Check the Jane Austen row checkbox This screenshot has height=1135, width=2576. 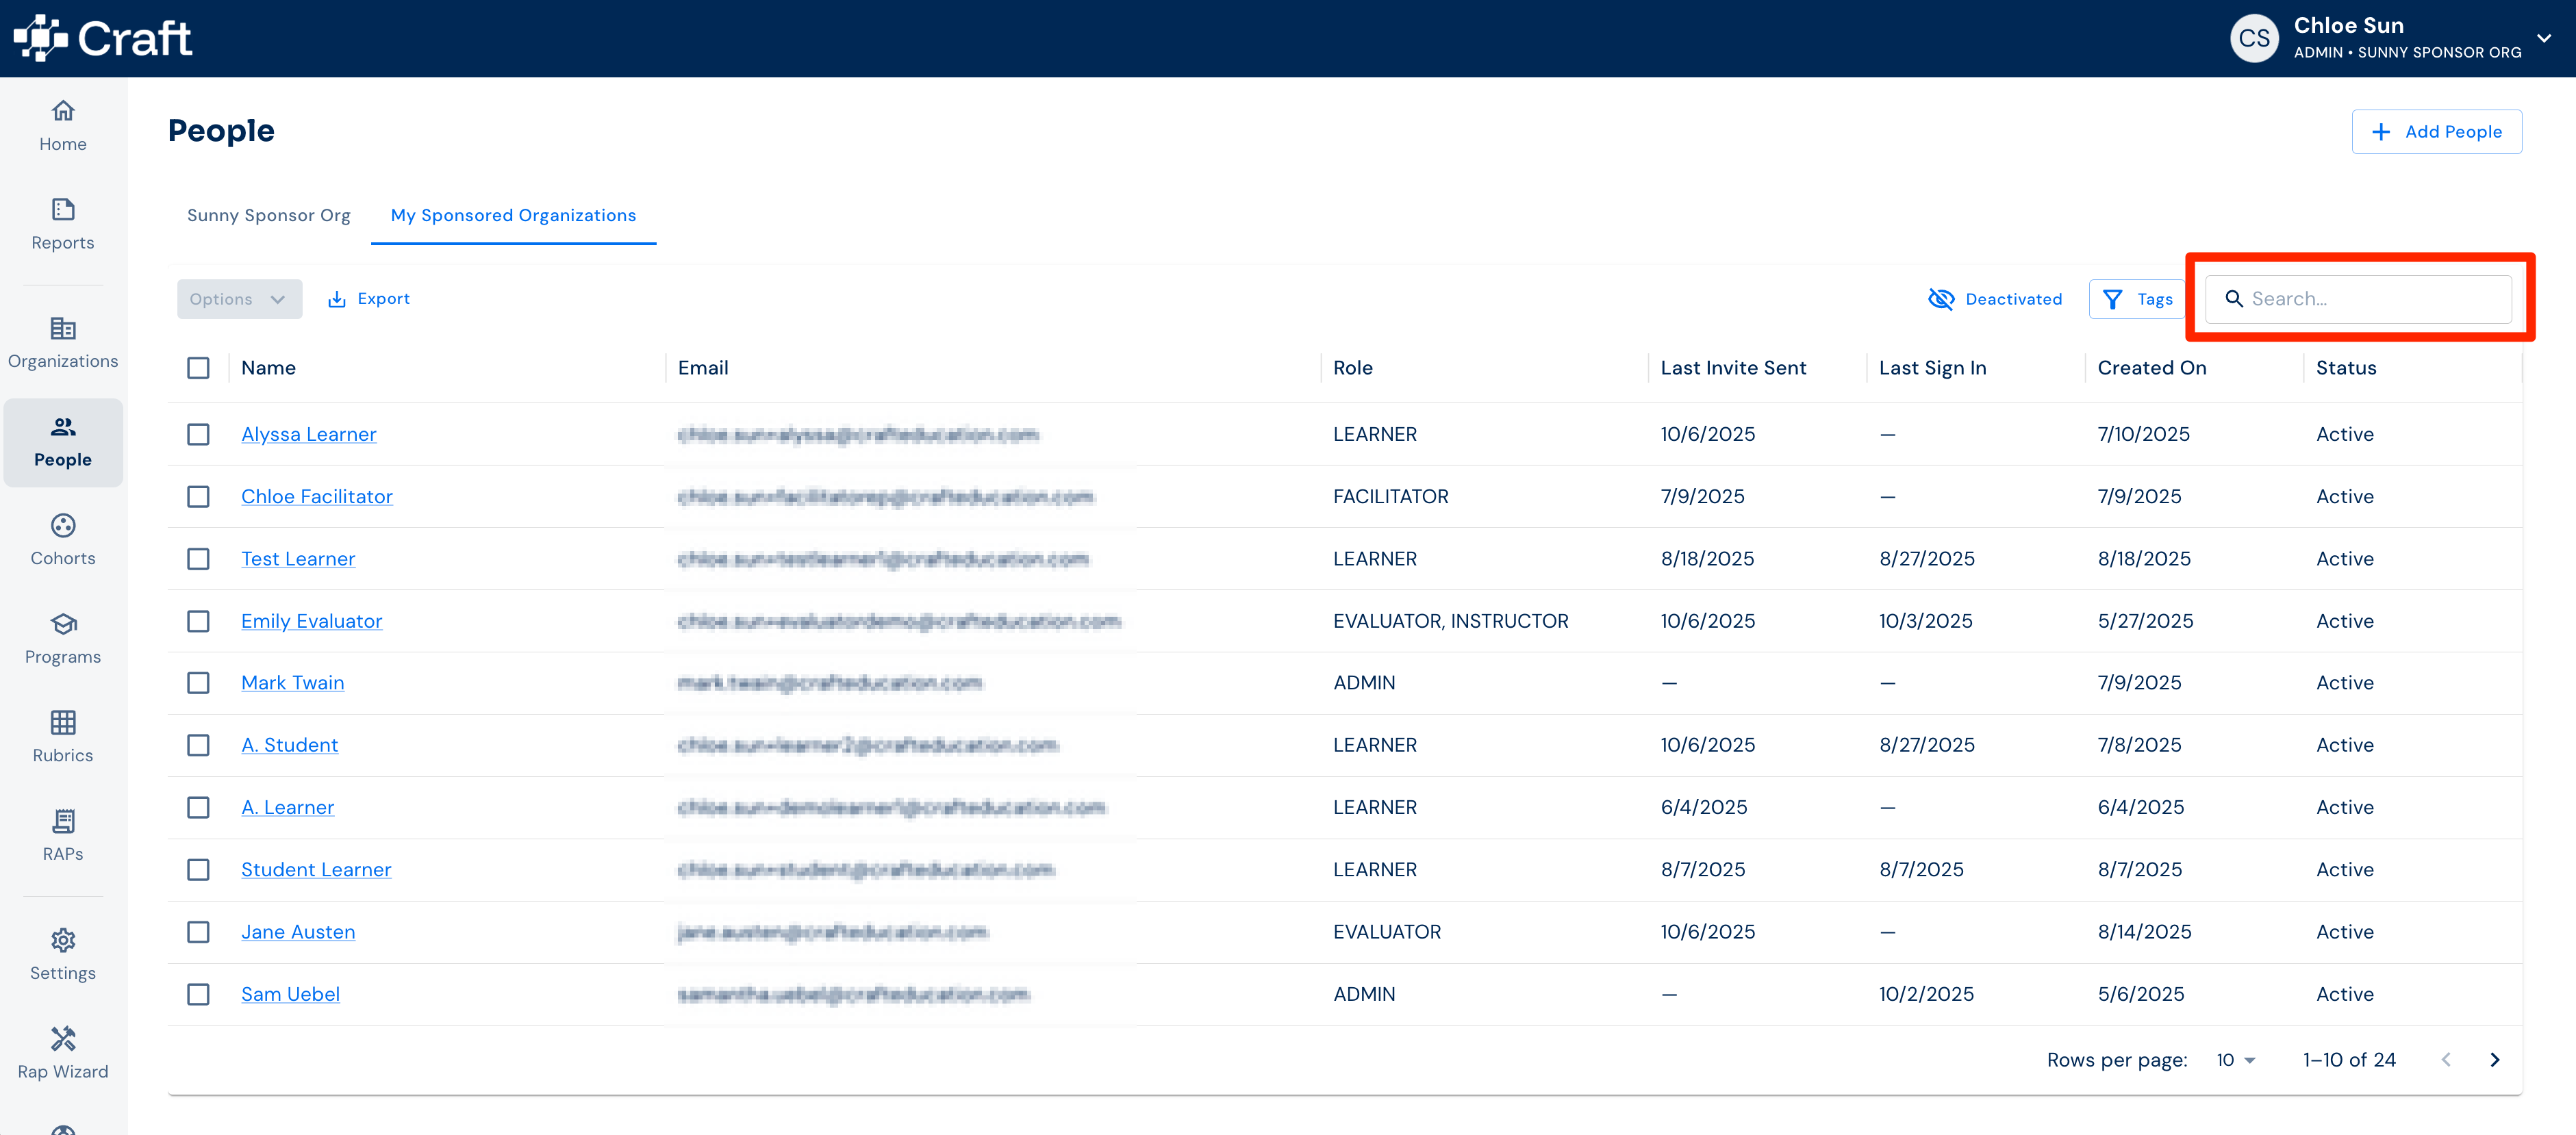pyautogui.click(x=198, y=932)
